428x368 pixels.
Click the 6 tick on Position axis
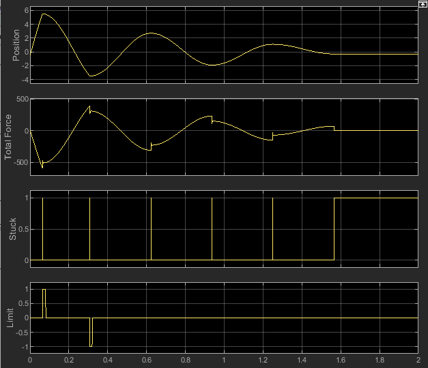click(x=25, y=11)
